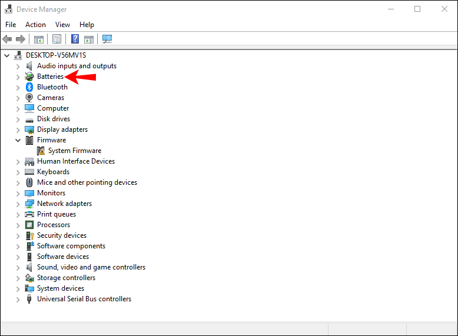458x336 pixels.
Task: Click the Firmware chip icon
Action: click(x=29, y=140)
